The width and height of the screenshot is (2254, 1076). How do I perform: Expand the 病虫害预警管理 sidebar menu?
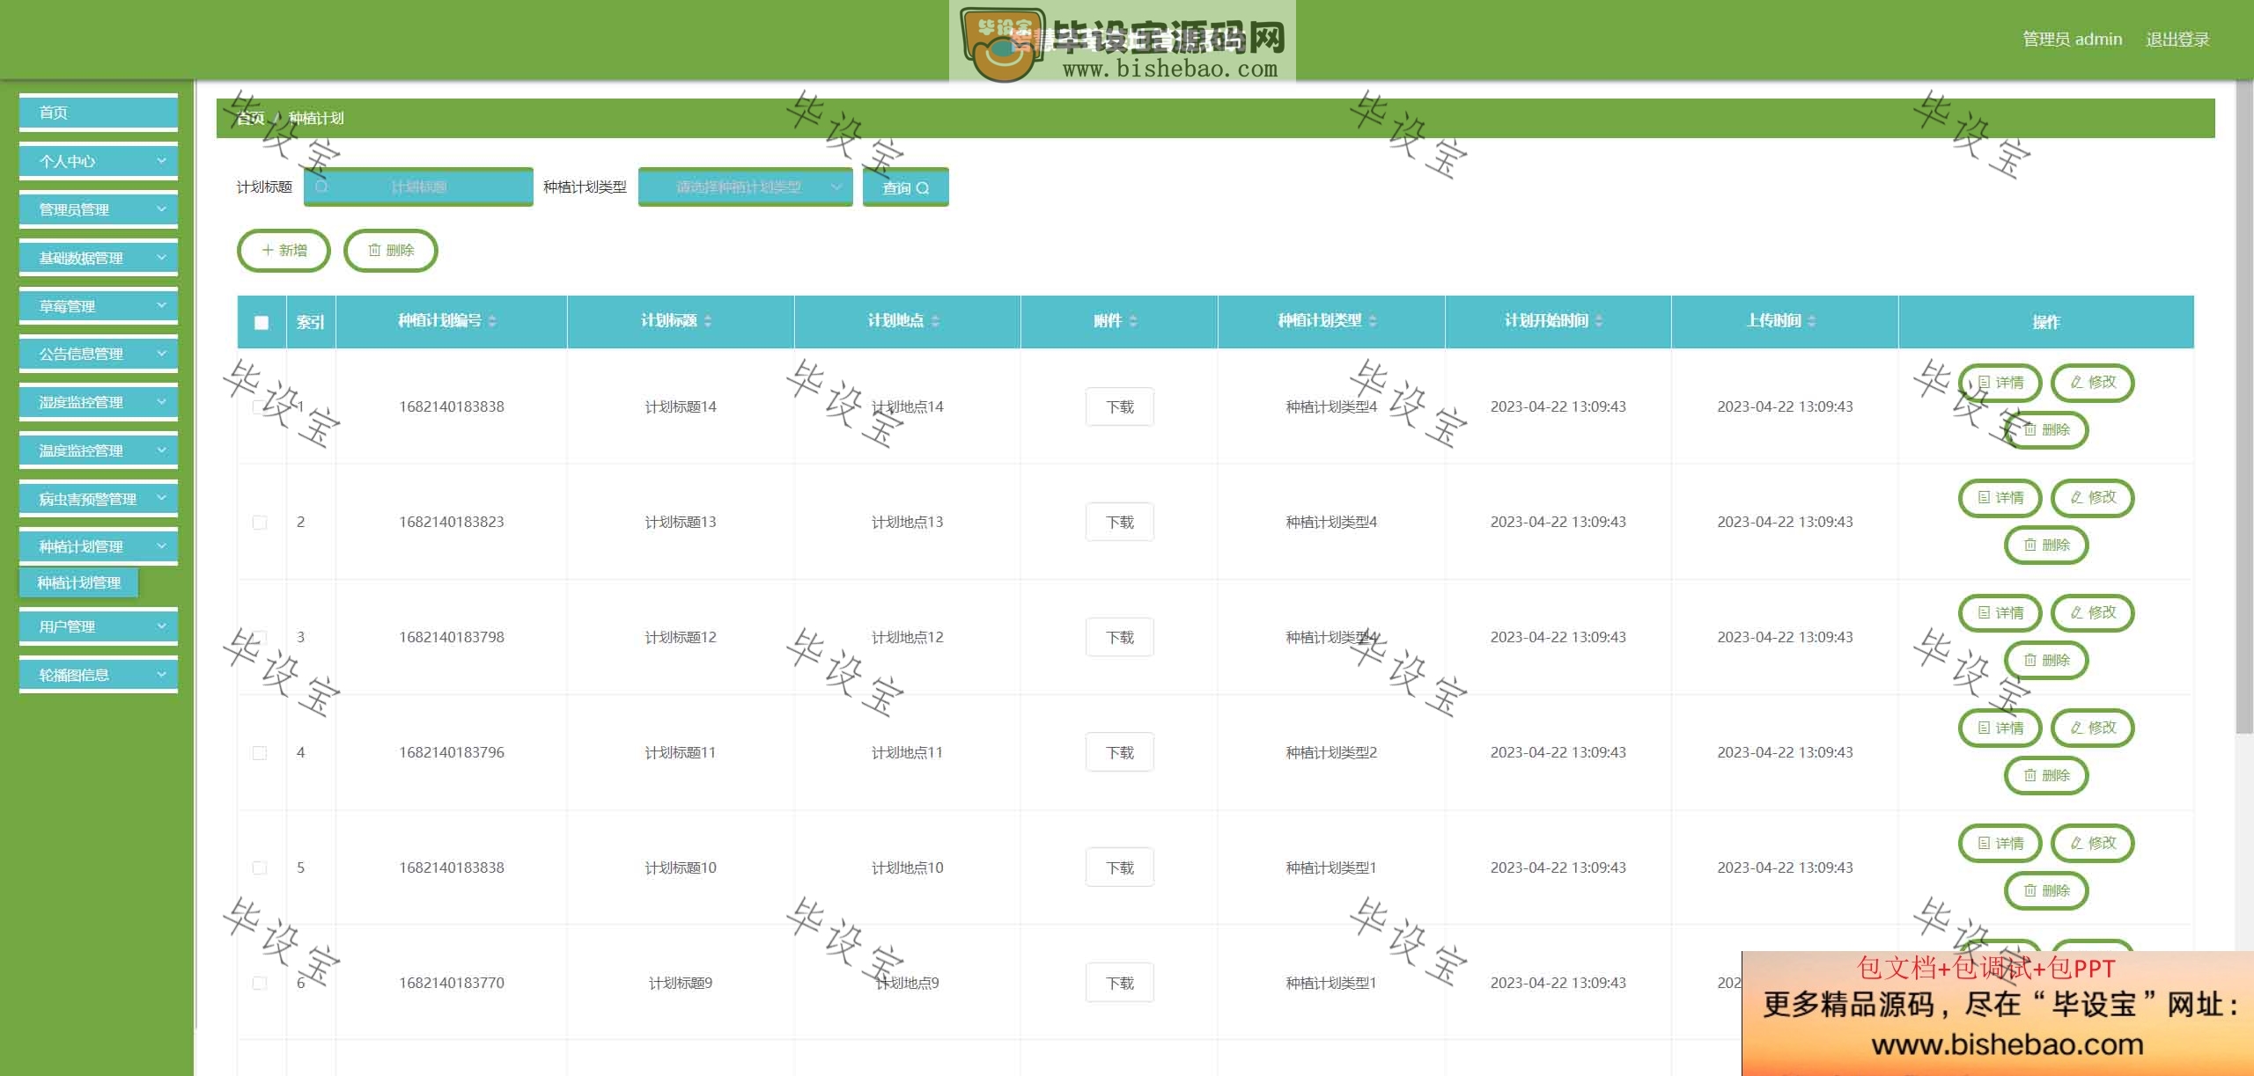tap(99, 499)
